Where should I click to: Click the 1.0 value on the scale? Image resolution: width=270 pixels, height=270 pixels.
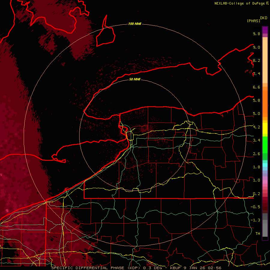coord(256,180)
